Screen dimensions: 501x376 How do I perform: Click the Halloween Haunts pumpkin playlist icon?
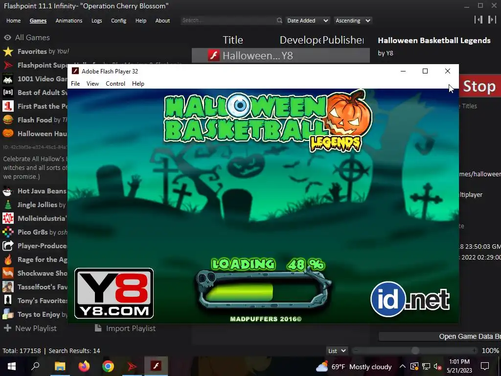click(8, 133)
